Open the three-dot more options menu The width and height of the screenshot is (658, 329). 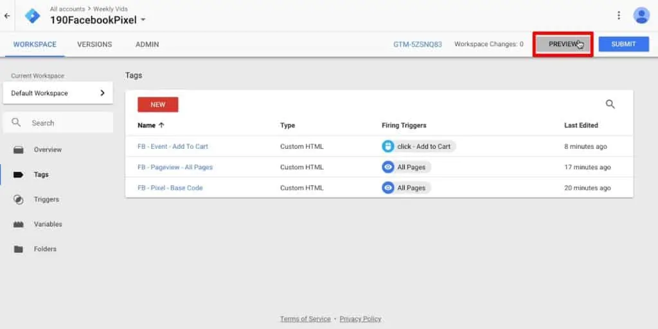tap(619, 15)
